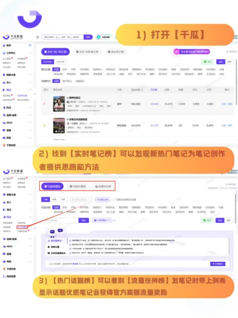Click the 品牌/品类 icon in upper sidebar
This screenshot has height=318, width=238.
click(x=4, y=115)
